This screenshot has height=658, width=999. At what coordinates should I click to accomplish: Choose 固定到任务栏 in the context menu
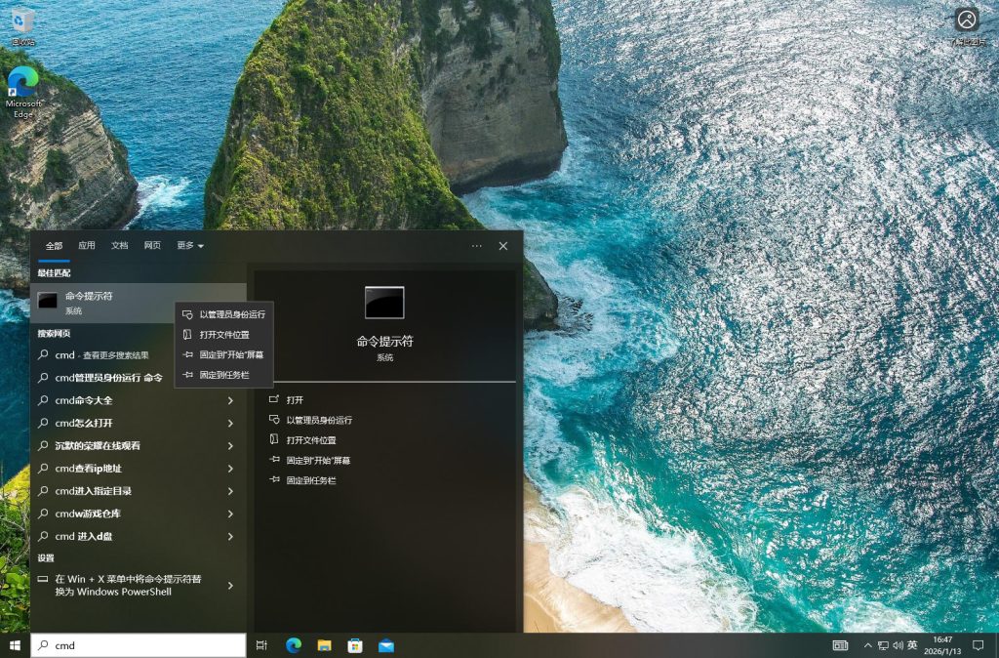pos(223,375)
